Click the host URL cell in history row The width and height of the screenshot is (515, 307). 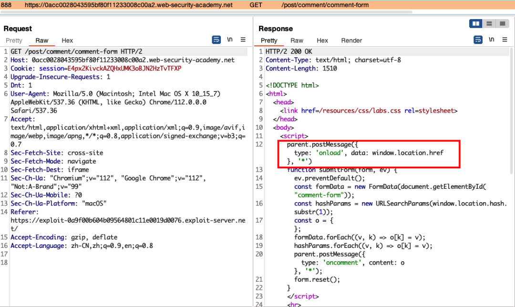[128, 5]
